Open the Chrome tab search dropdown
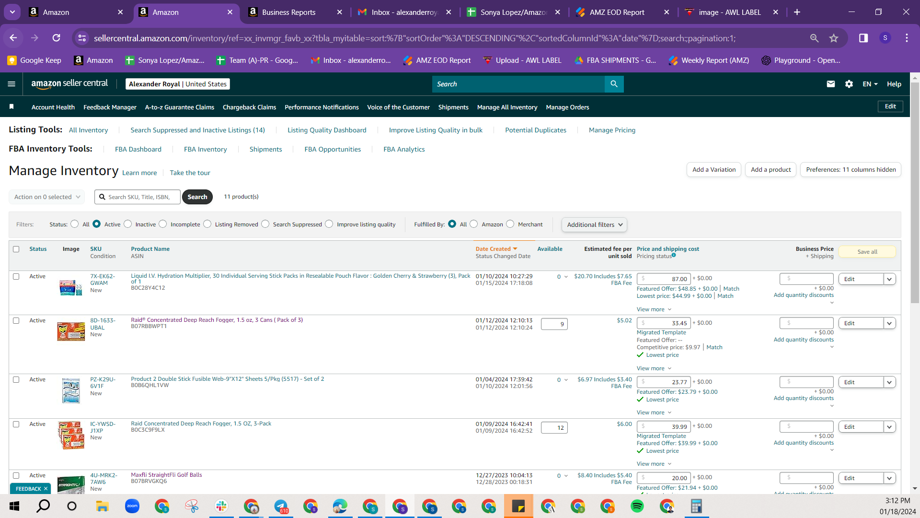 (12, 12)
